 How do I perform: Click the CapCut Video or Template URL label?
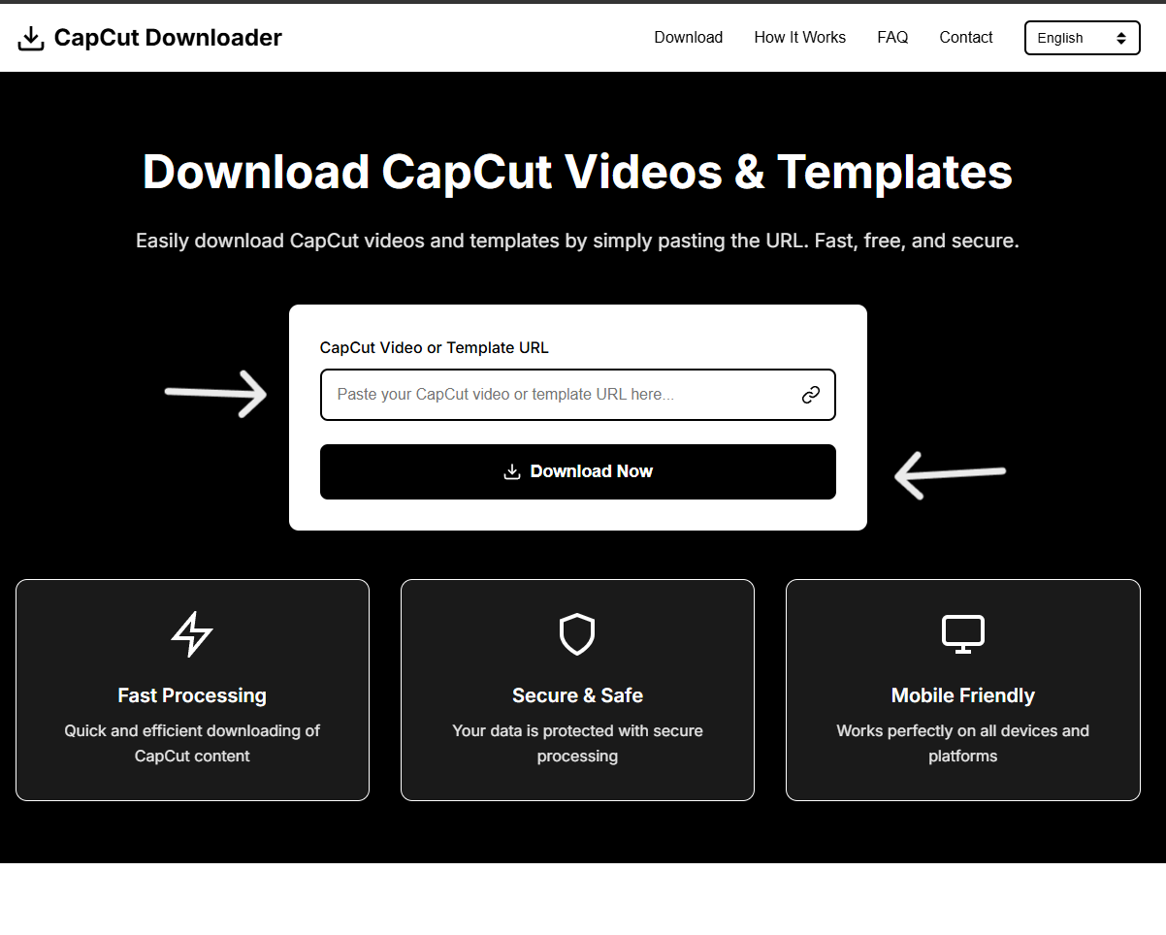[x=435, y=347]
